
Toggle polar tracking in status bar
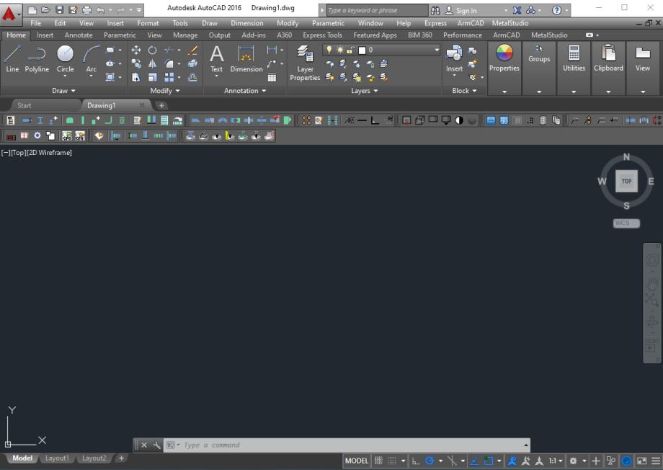pyautogui.click(x=430, y=461)
